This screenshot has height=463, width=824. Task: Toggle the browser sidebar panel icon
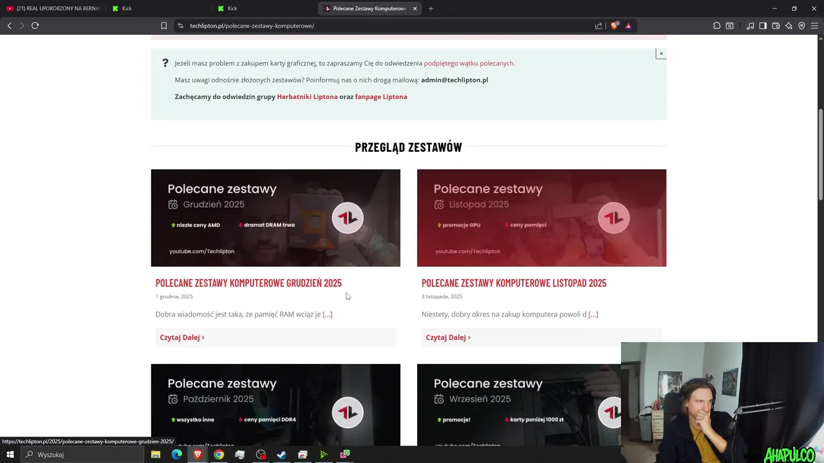763,26
